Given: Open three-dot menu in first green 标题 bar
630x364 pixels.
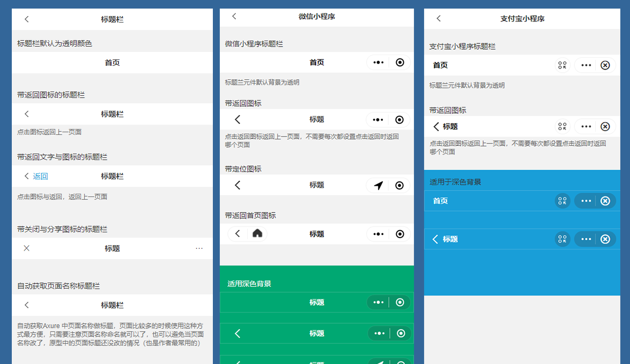Looking at the screenshot, I should (379, 302).
